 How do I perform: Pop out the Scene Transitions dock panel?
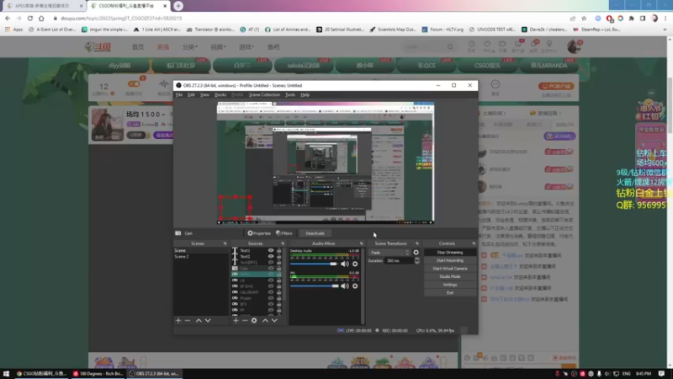(x=416, y=243)
